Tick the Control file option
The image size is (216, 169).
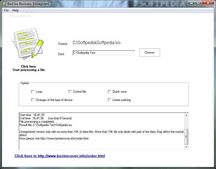pos(70,92)
